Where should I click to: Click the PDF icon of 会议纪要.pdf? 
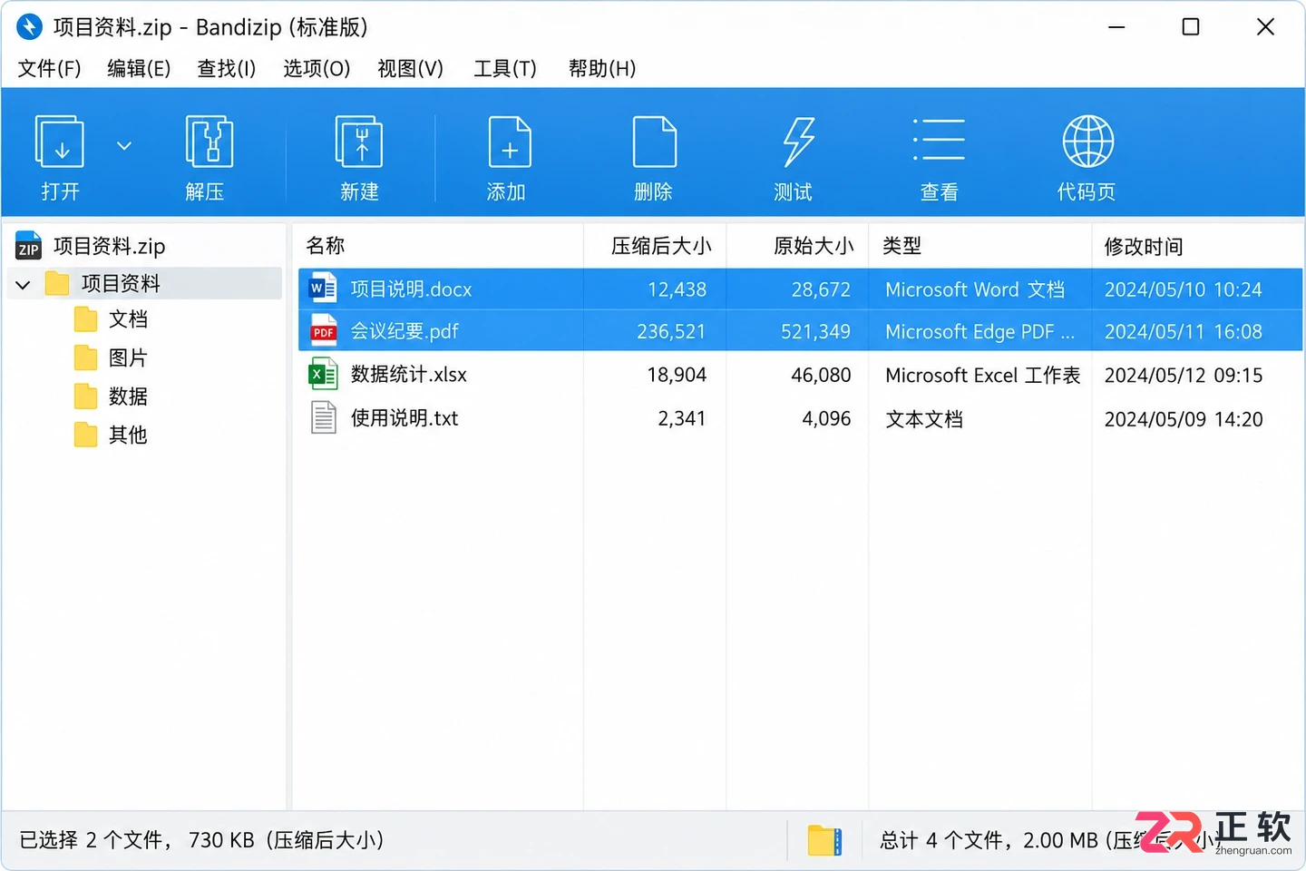(323, 331)
